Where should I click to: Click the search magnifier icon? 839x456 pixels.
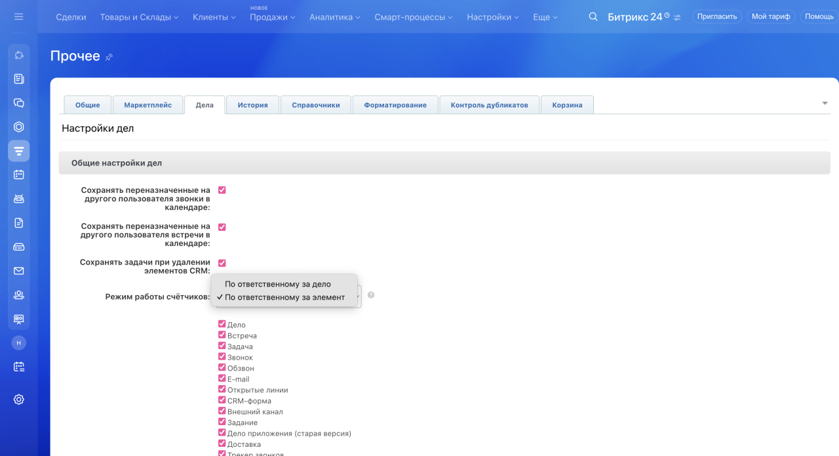pyautogui.click(x=593, y=17)
